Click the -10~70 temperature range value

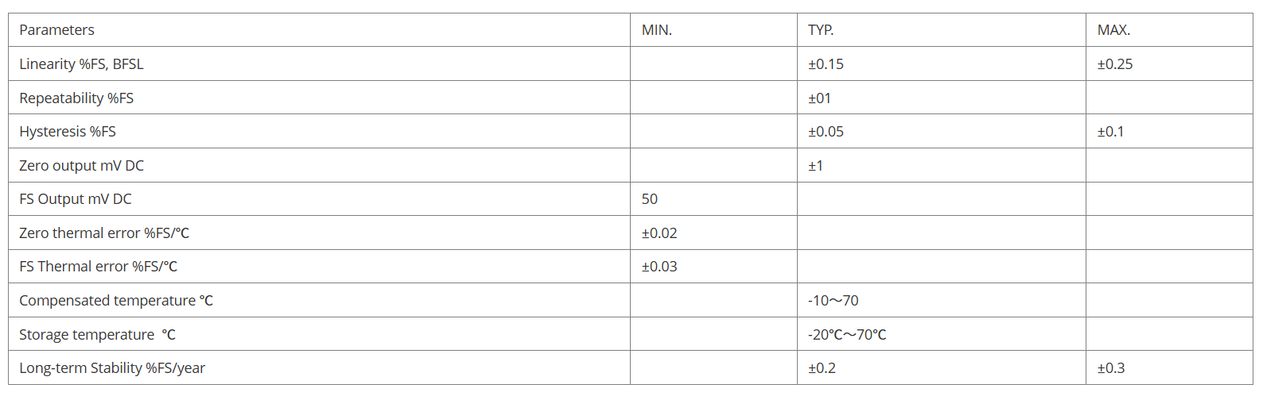(833, 301)
